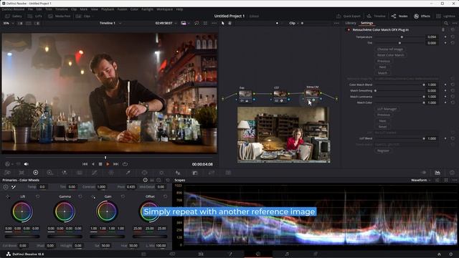
Task: Pick white point for Gain
Action: pos(93,196)
